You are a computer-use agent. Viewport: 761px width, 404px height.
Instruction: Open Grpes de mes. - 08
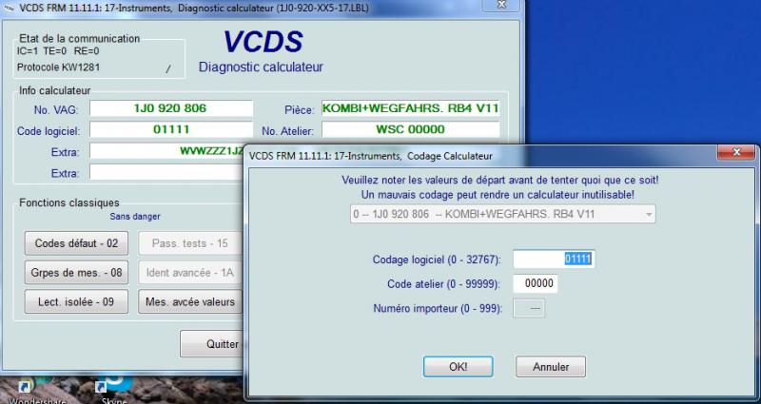coord(76,273)
